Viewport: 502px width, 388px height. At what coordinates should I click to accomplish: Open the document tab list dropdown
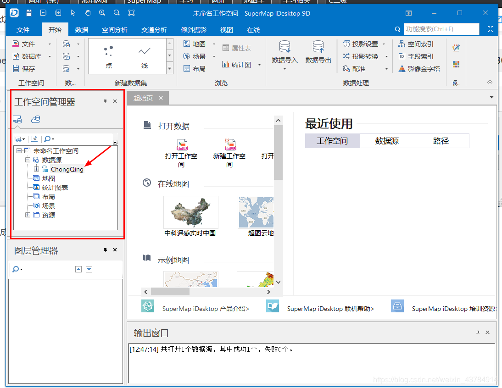[491, 97]
